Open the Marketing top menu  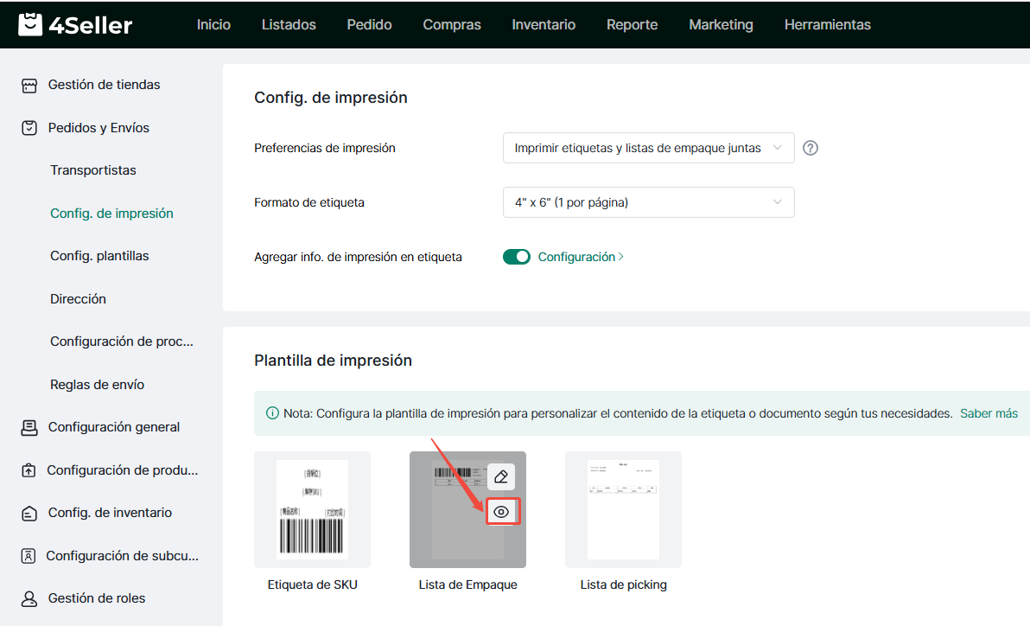[x=721, y=24]
